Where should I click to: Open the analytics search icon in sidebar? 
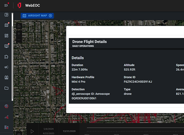click(6, 116)
